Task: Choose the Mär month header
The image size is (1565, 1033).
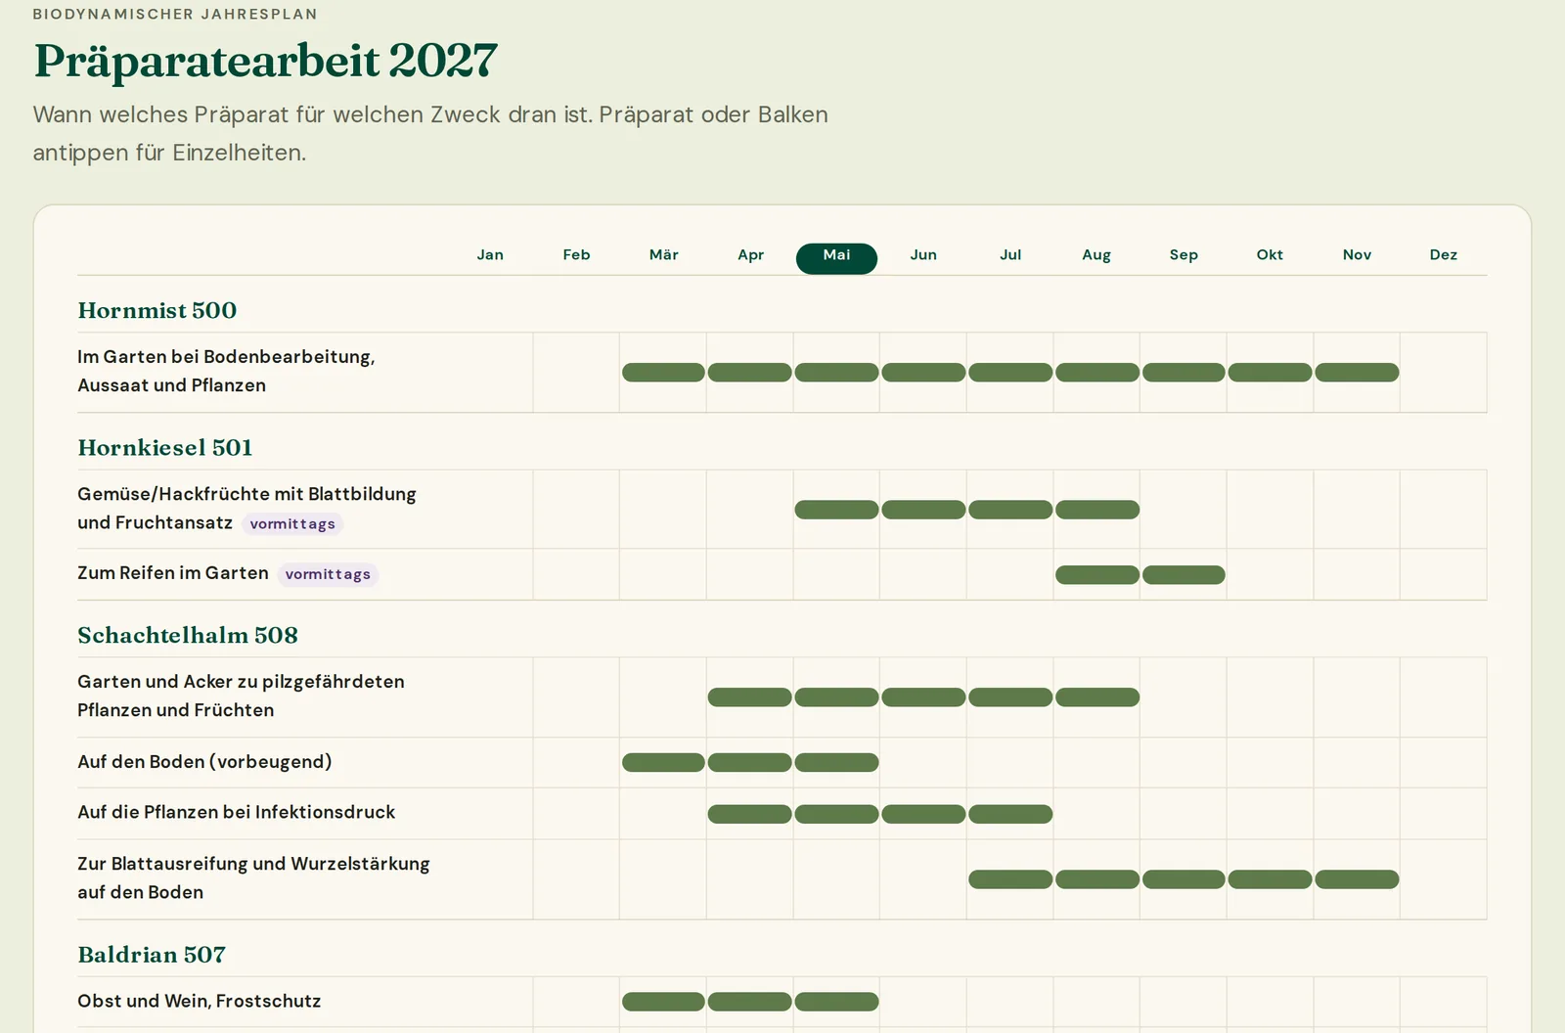Action: click(663, 255)
